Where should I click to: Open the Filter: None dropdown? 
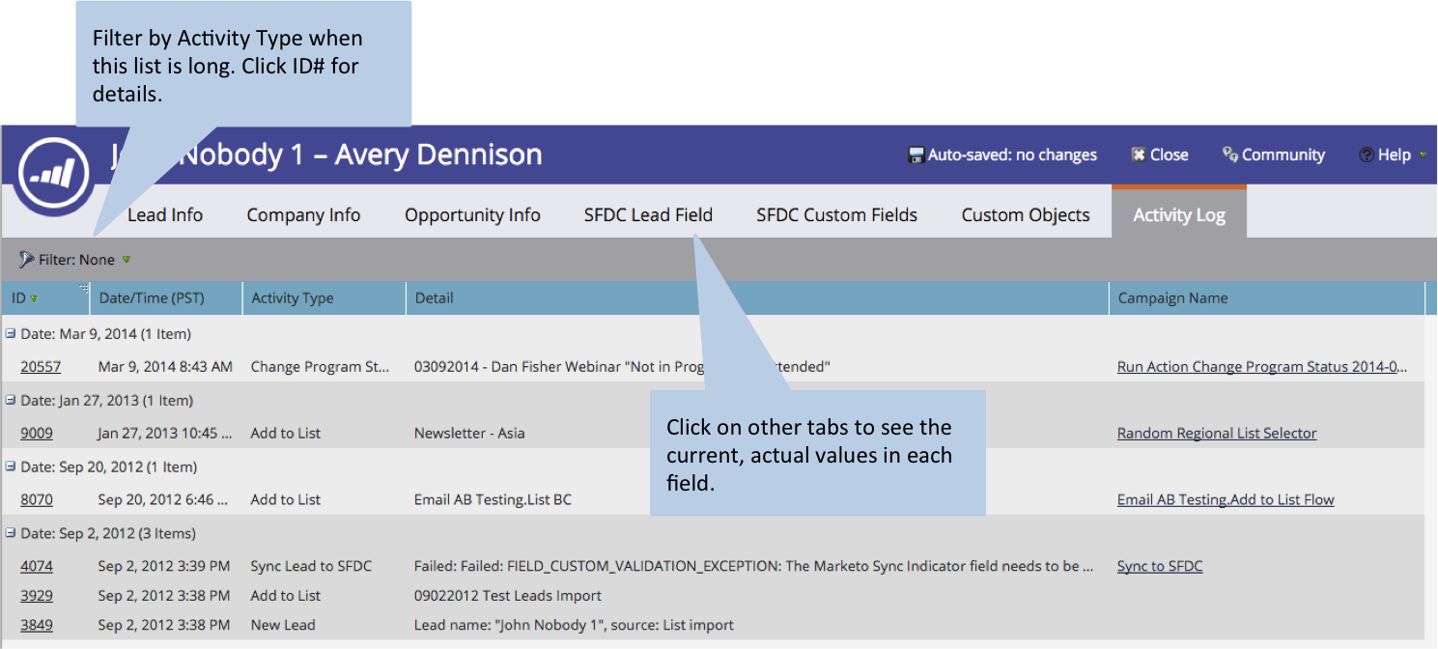pos(127,260)
